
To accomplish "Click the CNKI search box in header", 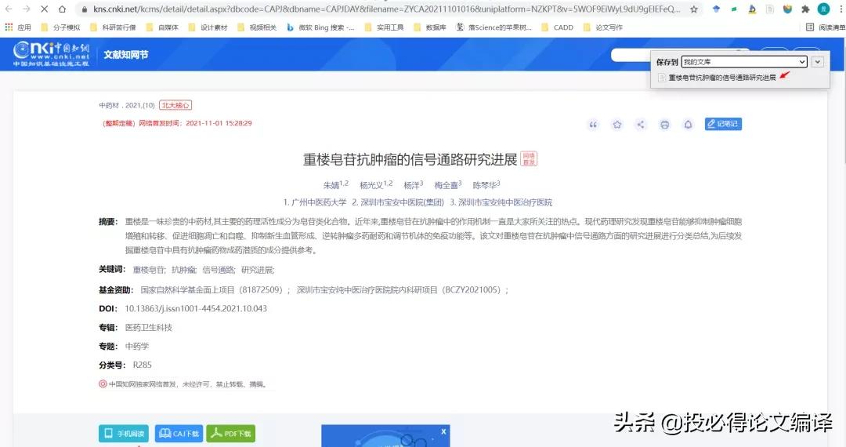I will pos(630,55).
